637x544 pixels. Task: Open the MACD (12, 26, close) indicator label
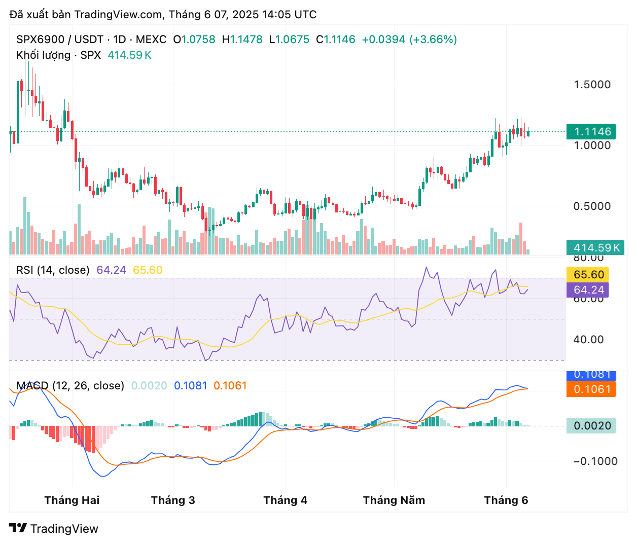point(70,386)
